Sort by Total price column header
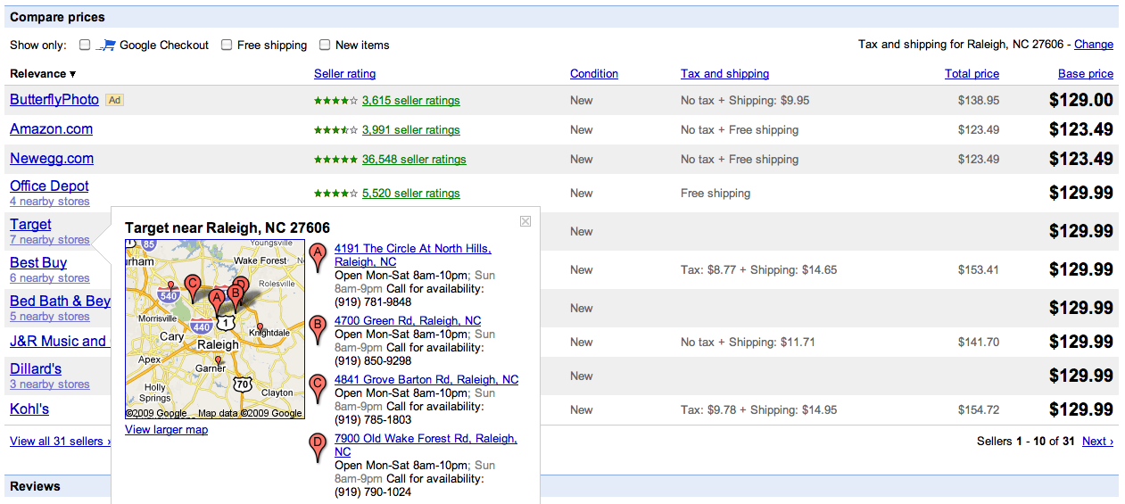 pyautogui.click(x=972, y=74)
